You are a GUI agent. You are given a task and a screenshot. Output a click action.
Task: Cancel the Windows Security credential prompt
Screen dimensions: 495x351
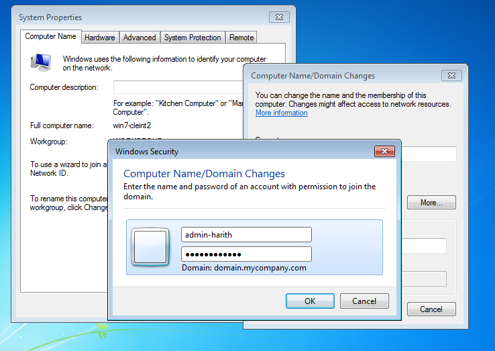[x=364, y=301]
